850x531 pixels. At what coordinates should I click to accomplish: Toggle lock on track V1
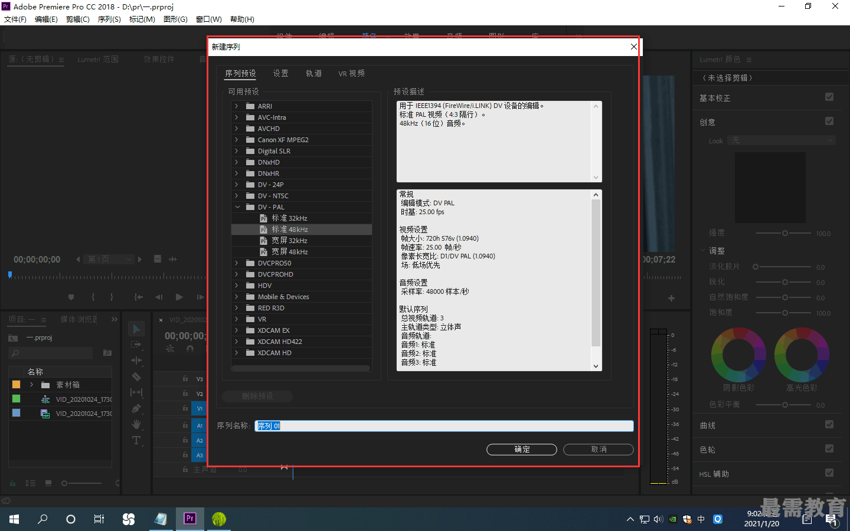pyautogui.click(x=185, y=408)
